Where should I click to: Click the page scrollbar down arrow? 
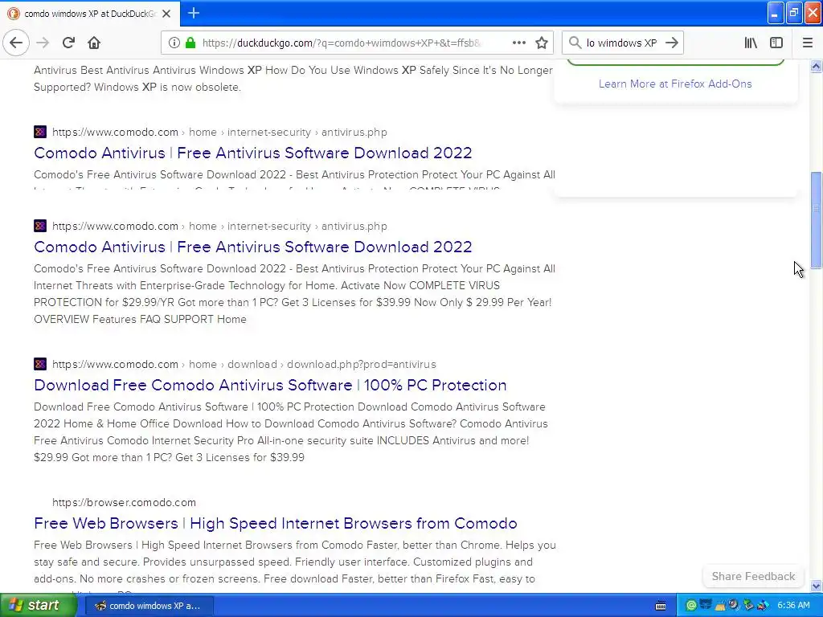(x=817, y=586)
